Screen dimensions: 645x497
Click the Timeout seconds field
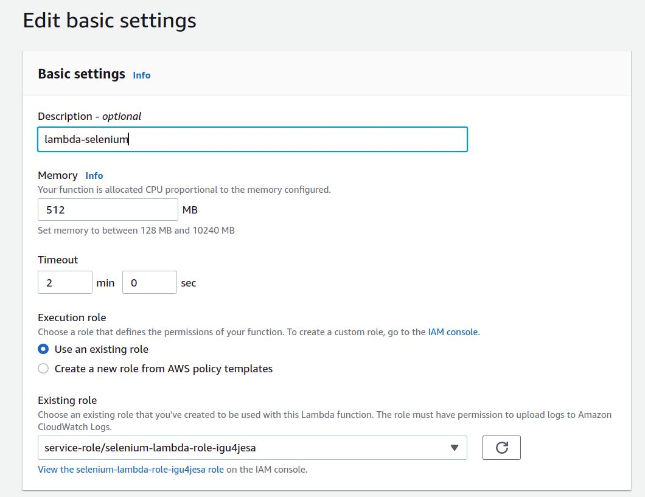(149, 283)
